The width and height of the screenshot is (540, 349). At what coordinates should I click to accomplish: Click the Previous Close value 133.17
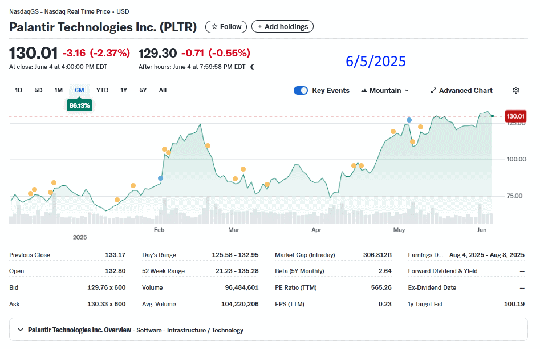click(x=115, y=255)
